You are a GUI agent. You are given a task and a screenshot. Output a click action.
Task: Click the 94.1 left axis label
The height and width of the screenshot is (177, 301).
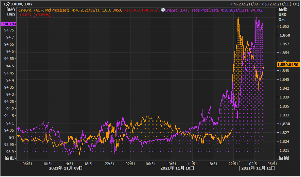10,123
